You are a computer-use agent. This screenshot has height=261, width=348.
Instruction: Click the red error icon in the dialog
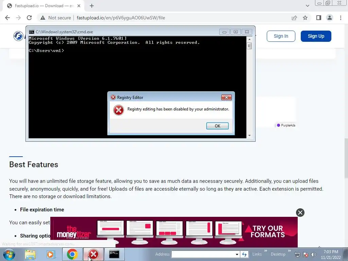(119, 110)
